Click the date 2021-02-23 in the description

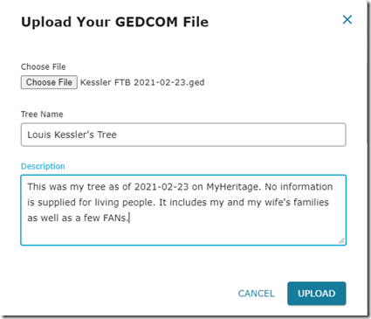[161, 187]
